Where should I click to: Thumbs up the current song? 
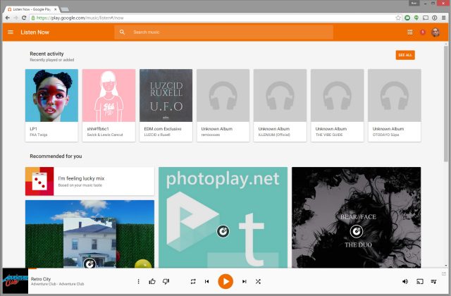152,281
